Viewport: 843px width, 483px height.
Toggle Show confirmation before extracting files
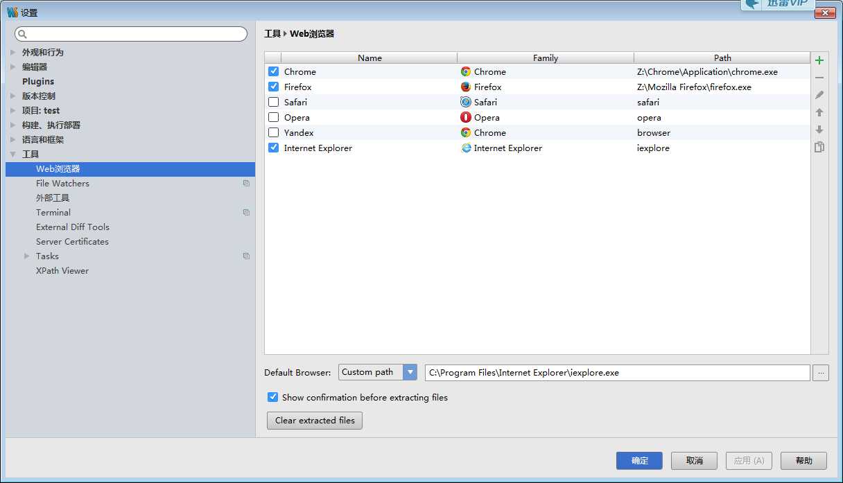(273, 397)
